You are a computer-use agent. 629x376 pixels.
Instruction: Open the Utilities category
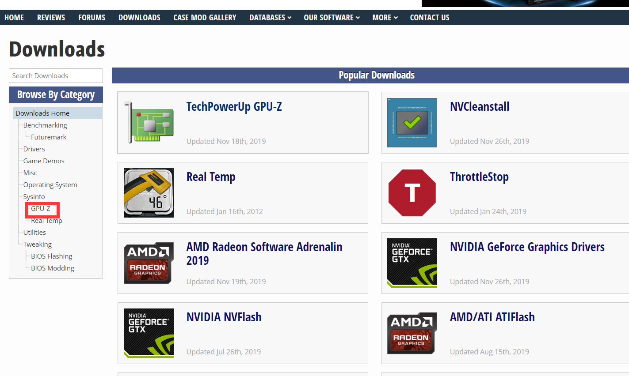click(x=34, y=233)
